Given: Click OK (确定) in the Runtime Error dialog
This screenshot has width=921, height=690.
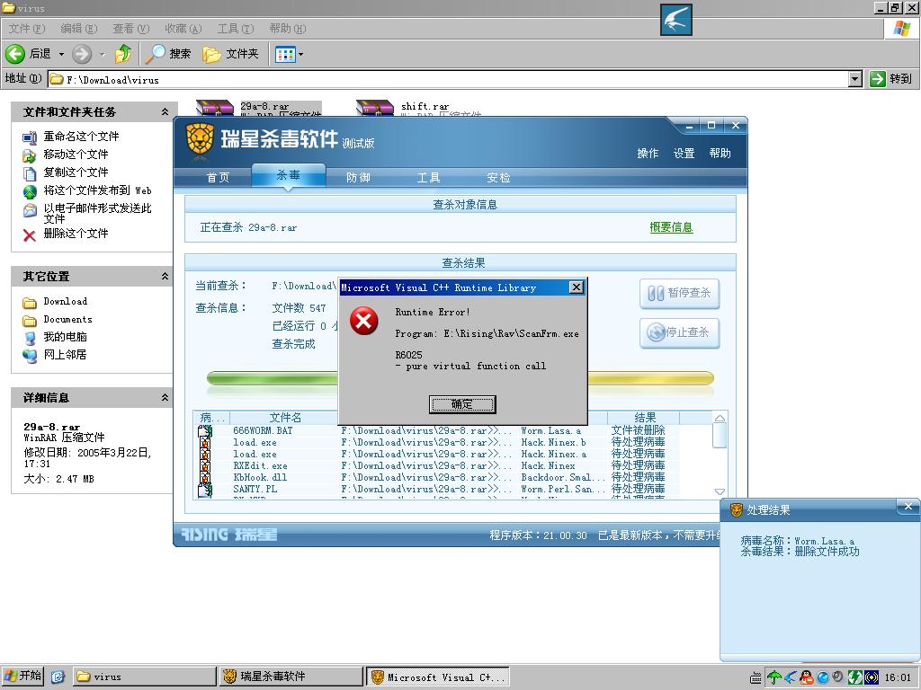Looking at the screenshot, I should pyautogui.click(x=462, y=403).
